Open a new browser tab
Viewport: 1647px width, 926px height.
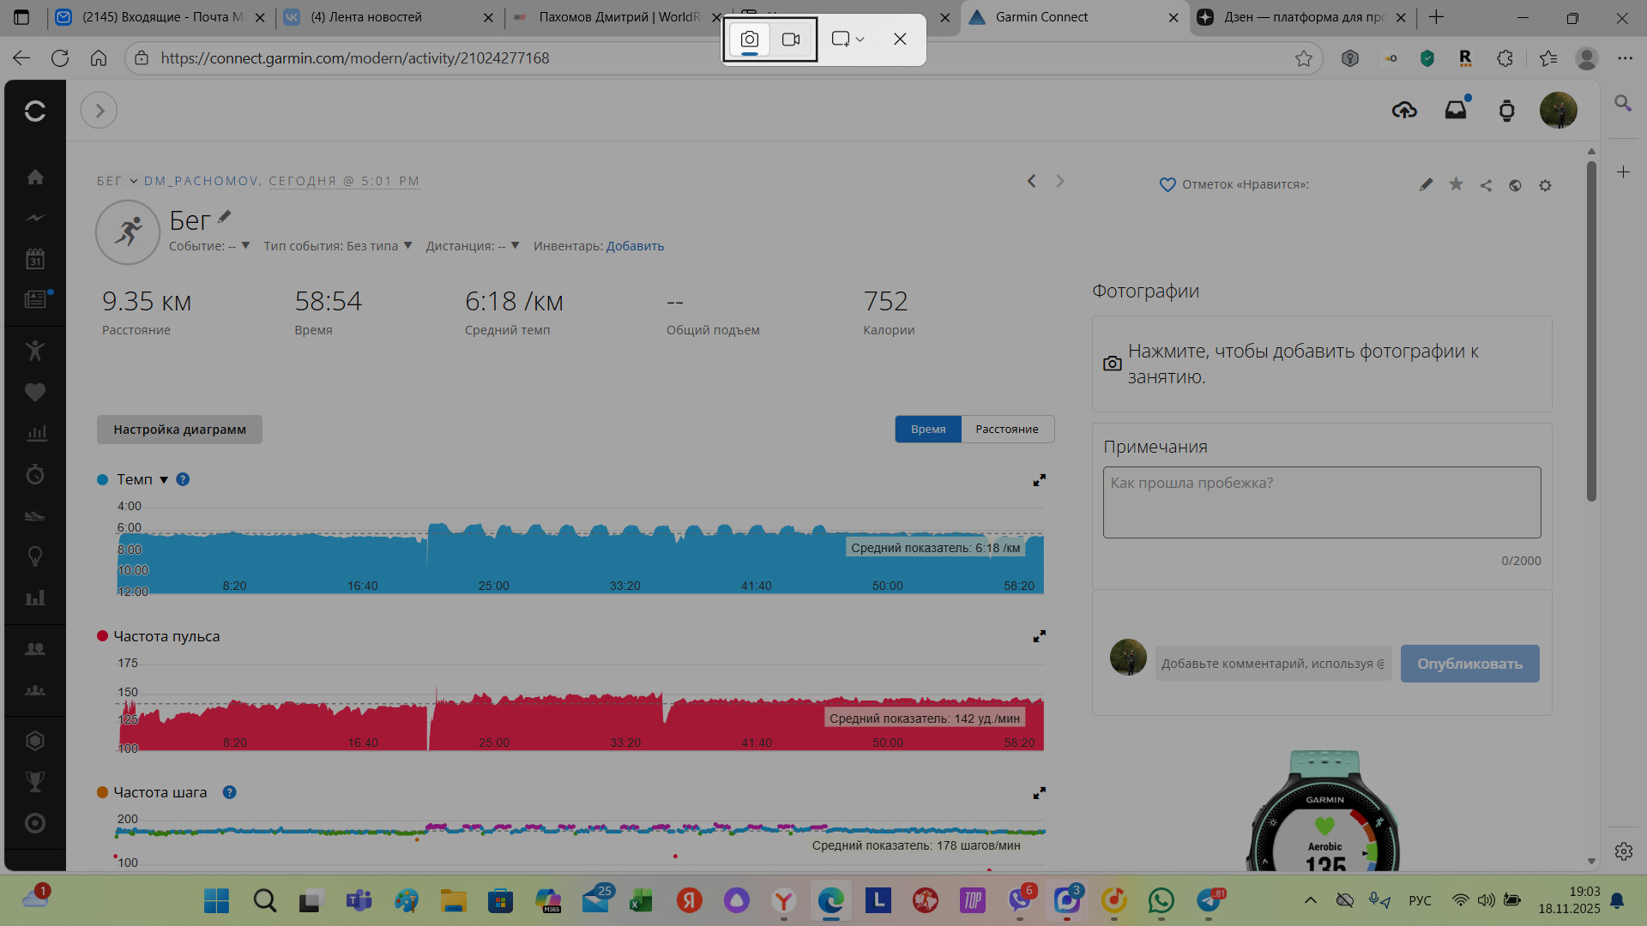point(1437,17)
